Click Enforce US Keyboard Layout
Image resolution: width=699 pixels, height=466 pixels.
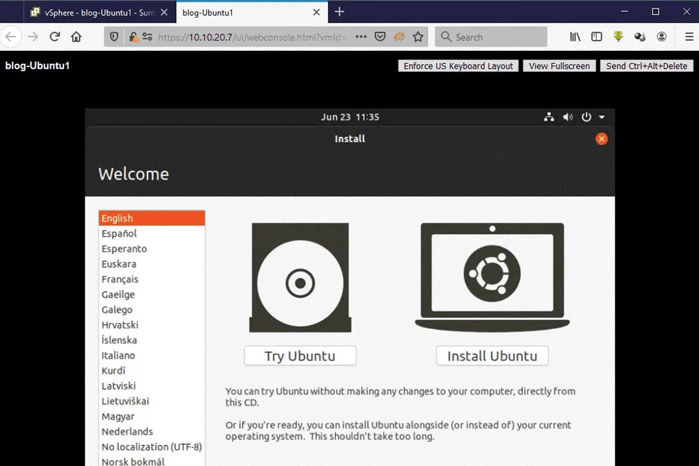[x=458, y=66]
